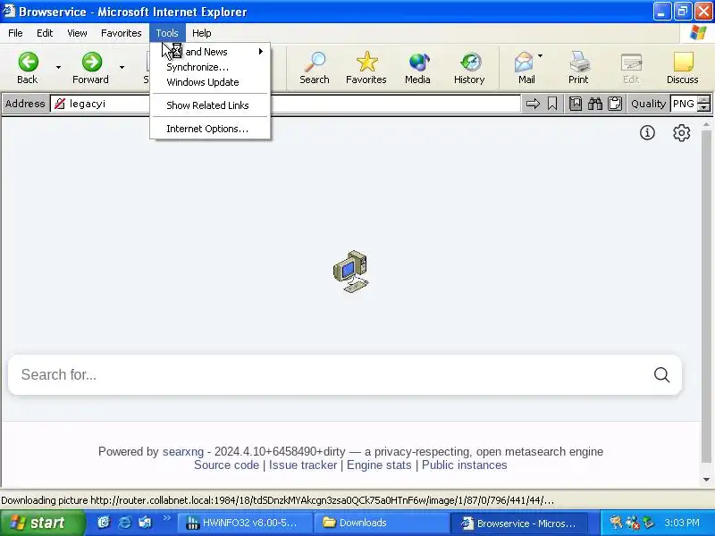Switch to Downloads folder in taskbar
The width and height of the screenshot is (715, 536).
pos(382,523)
